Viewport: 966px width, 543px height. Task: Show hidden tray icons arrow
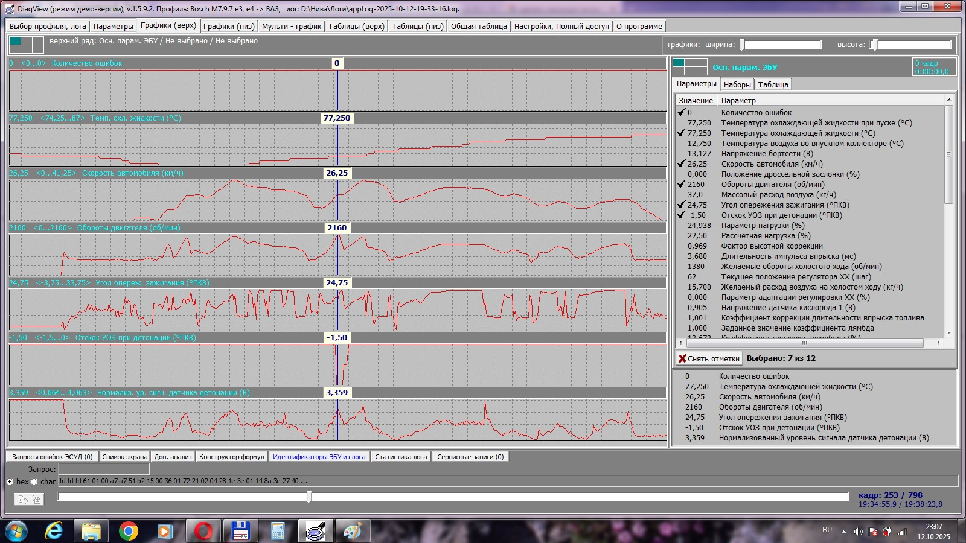coord(843,532)
